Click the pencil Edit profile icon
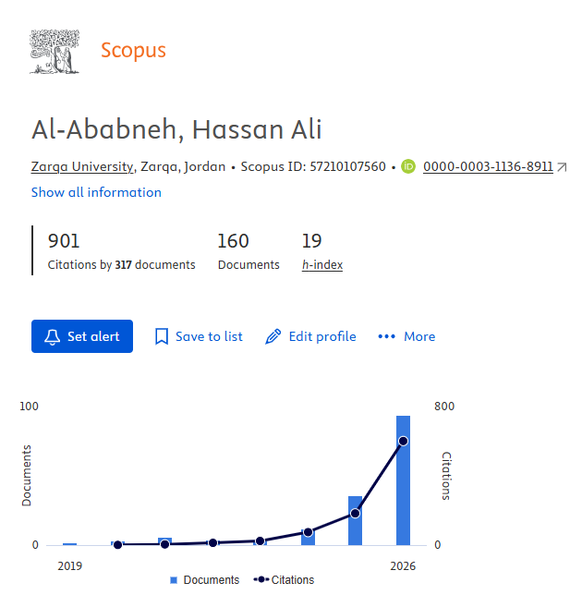570x595 pixels. [x=273, y=336]
